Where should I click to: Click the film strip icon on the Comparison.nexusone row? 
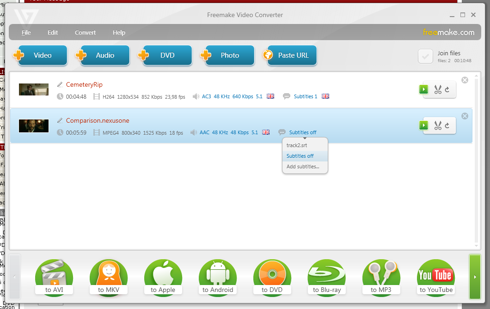point(97,132)
